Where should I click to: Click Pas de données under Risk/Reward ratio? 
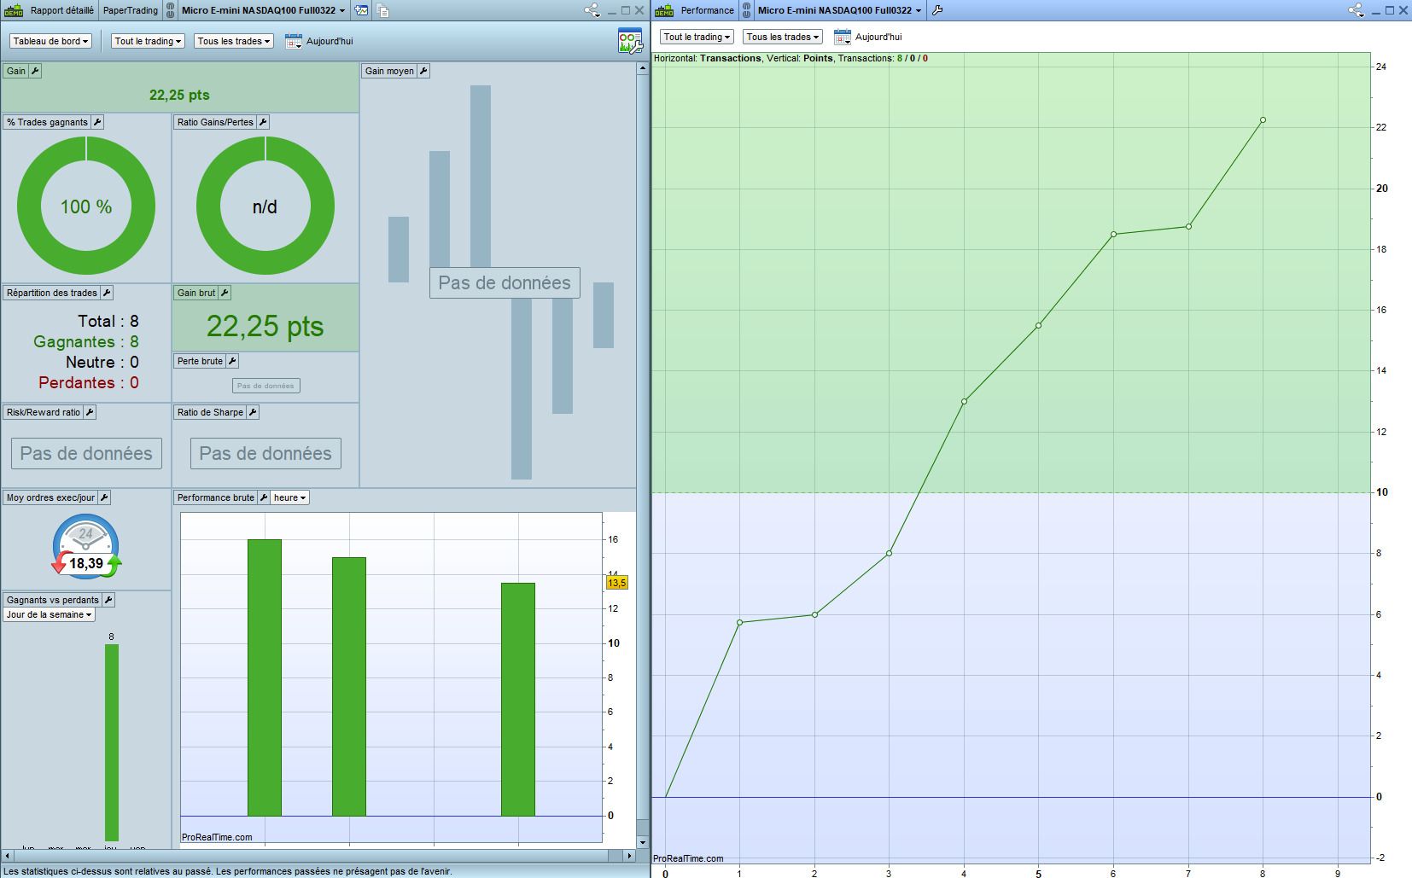coord(86,453)
